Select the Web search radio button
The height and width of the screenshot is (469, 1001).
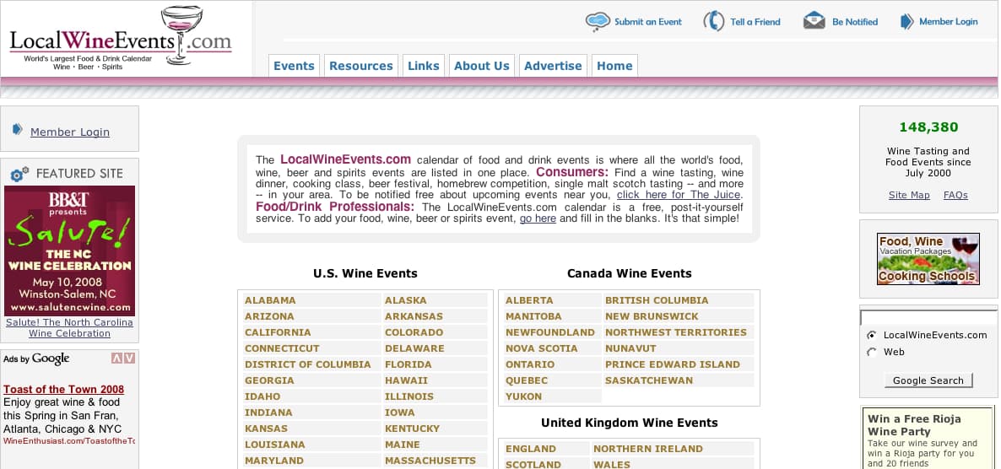[x=872, y=352]
